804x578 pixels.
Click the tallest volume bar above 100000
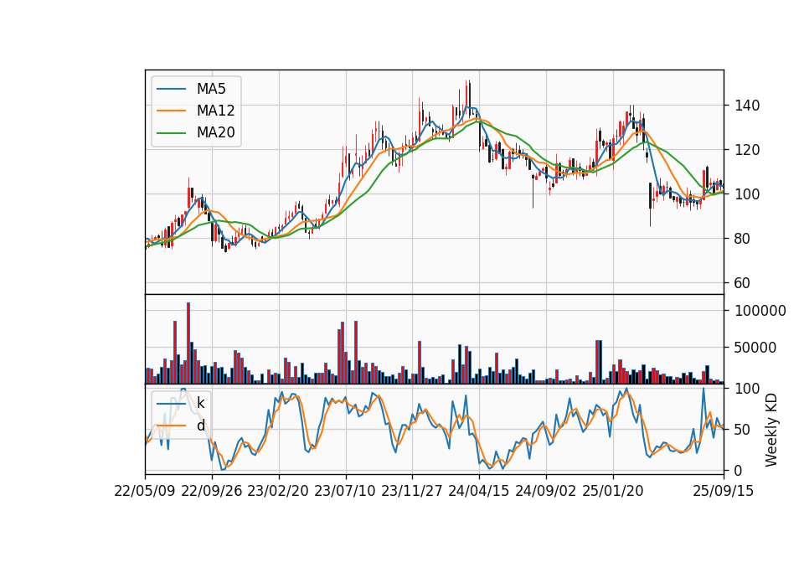188,343
